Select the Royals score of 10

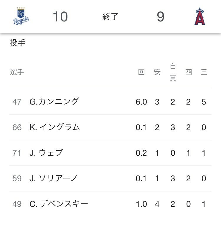point(60,17)
